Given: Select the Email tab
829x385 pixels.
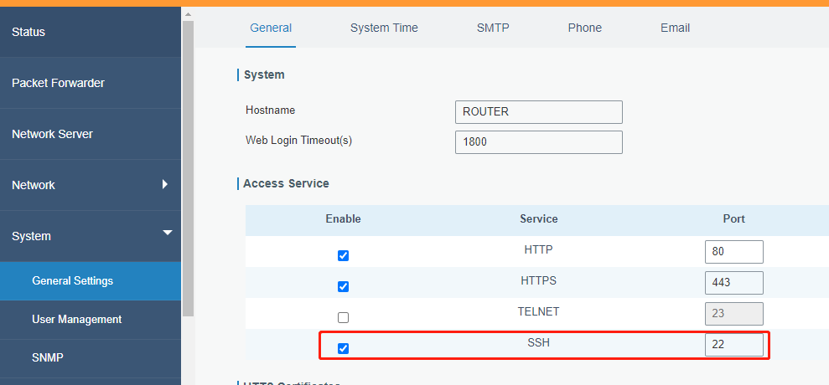Looking at the screenshot, I should point(675,28).
